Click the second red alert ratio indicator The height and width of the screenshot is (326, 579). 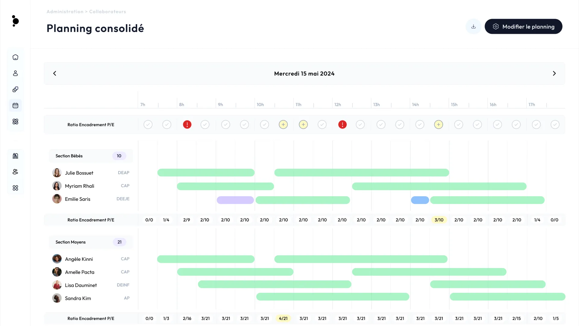pos(342,124)
